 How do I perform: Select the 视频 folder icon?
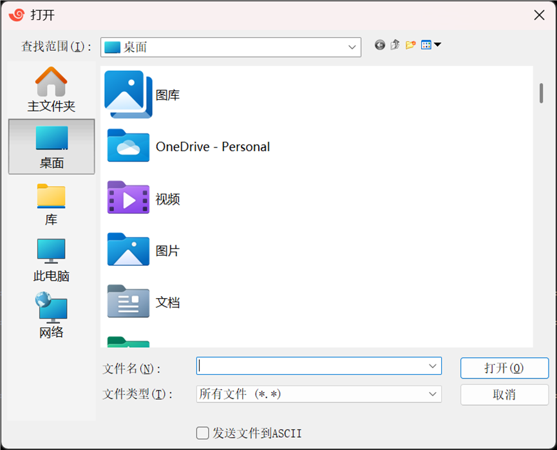click(x=128, y=198)
